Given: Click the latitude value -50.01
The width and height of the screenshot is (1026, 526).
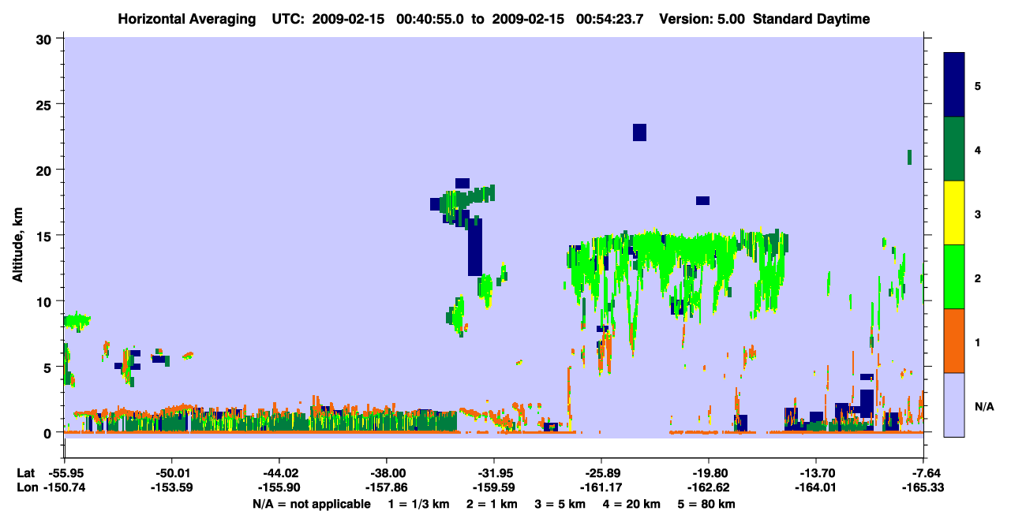Looking at the screenshot, I should [171, 472].
